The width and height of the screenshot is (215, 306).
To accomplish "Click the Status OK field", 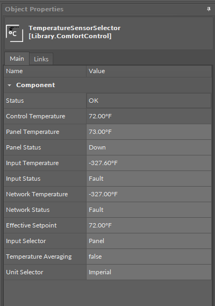I will coord(149,101).
